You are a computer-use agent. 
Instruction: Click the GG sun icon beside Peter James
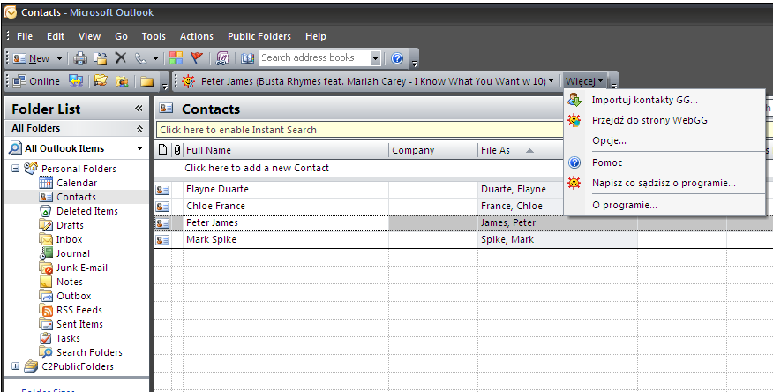(x=188, y=81)
